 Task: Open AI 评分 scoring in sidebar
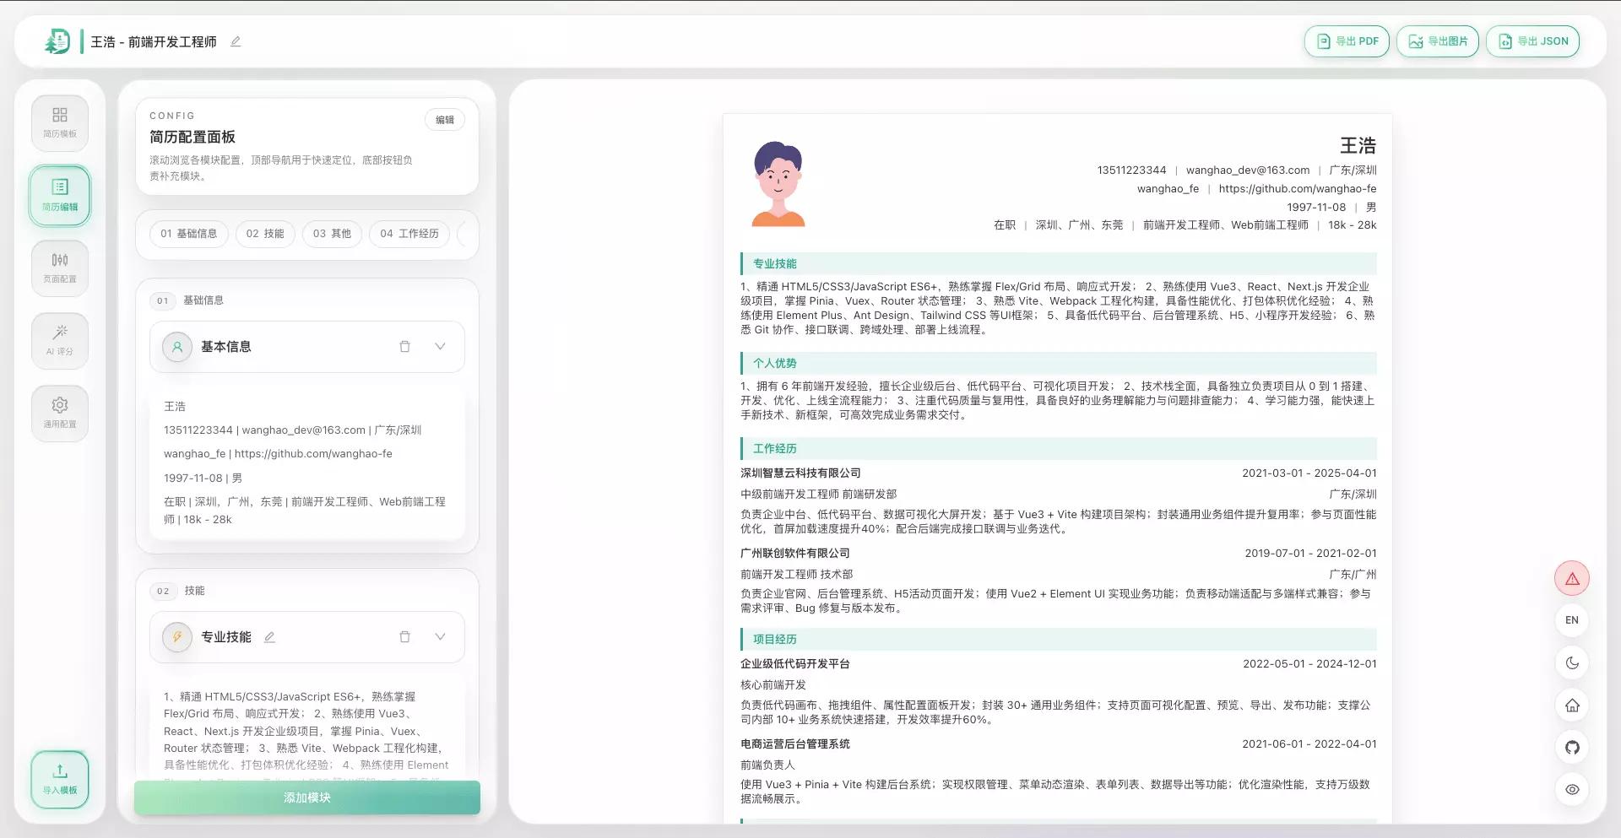click(60, 340)
